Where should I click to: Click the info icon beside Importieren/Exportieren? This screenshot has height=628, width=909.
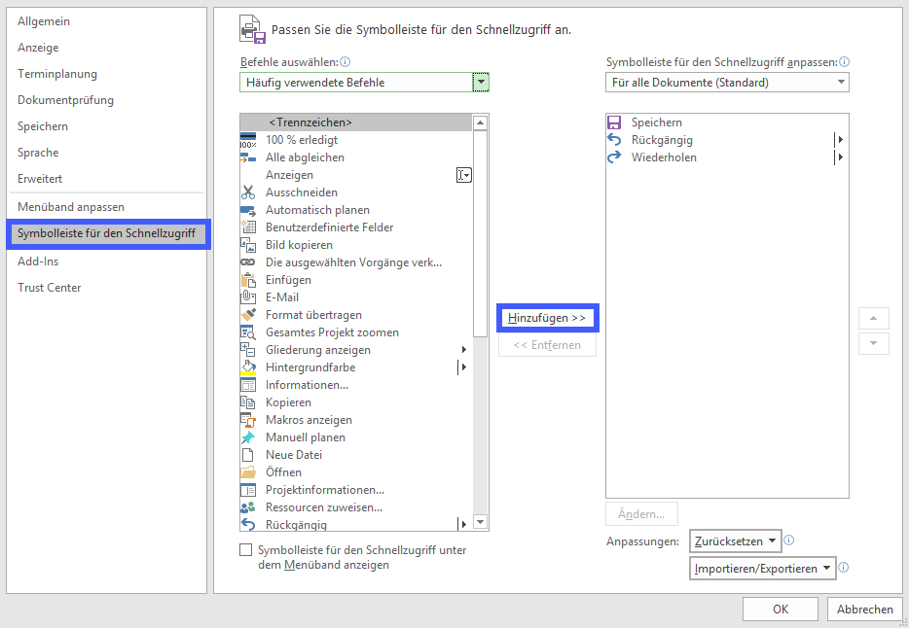click(844, 567)
